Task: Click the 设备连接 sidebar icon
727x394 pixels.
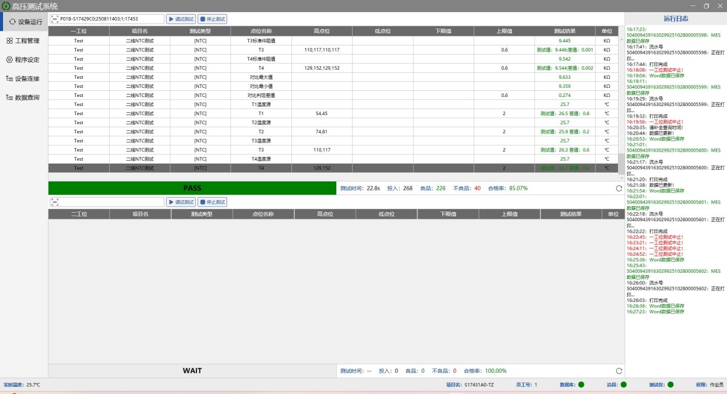Action: click(x=9, y=78)
